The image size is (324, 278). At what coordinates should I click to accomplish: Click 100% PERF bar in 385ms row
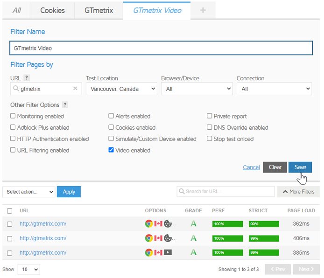(x=227, y=252)
